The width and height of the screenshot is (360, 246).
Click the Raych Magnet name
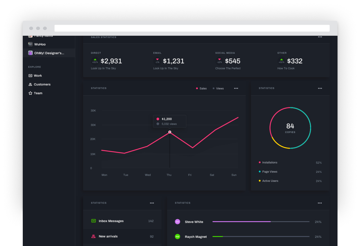[196, 237]
